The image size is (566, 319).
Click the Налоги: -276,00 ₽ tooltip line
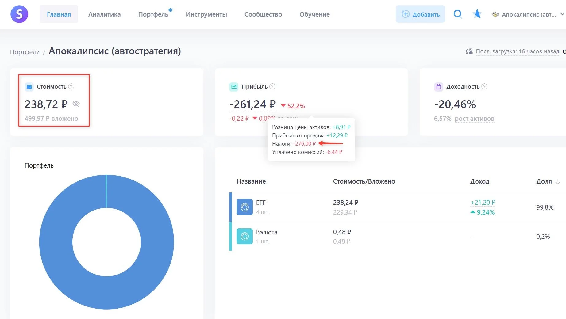pyautogui.click(x=294, y=144)
